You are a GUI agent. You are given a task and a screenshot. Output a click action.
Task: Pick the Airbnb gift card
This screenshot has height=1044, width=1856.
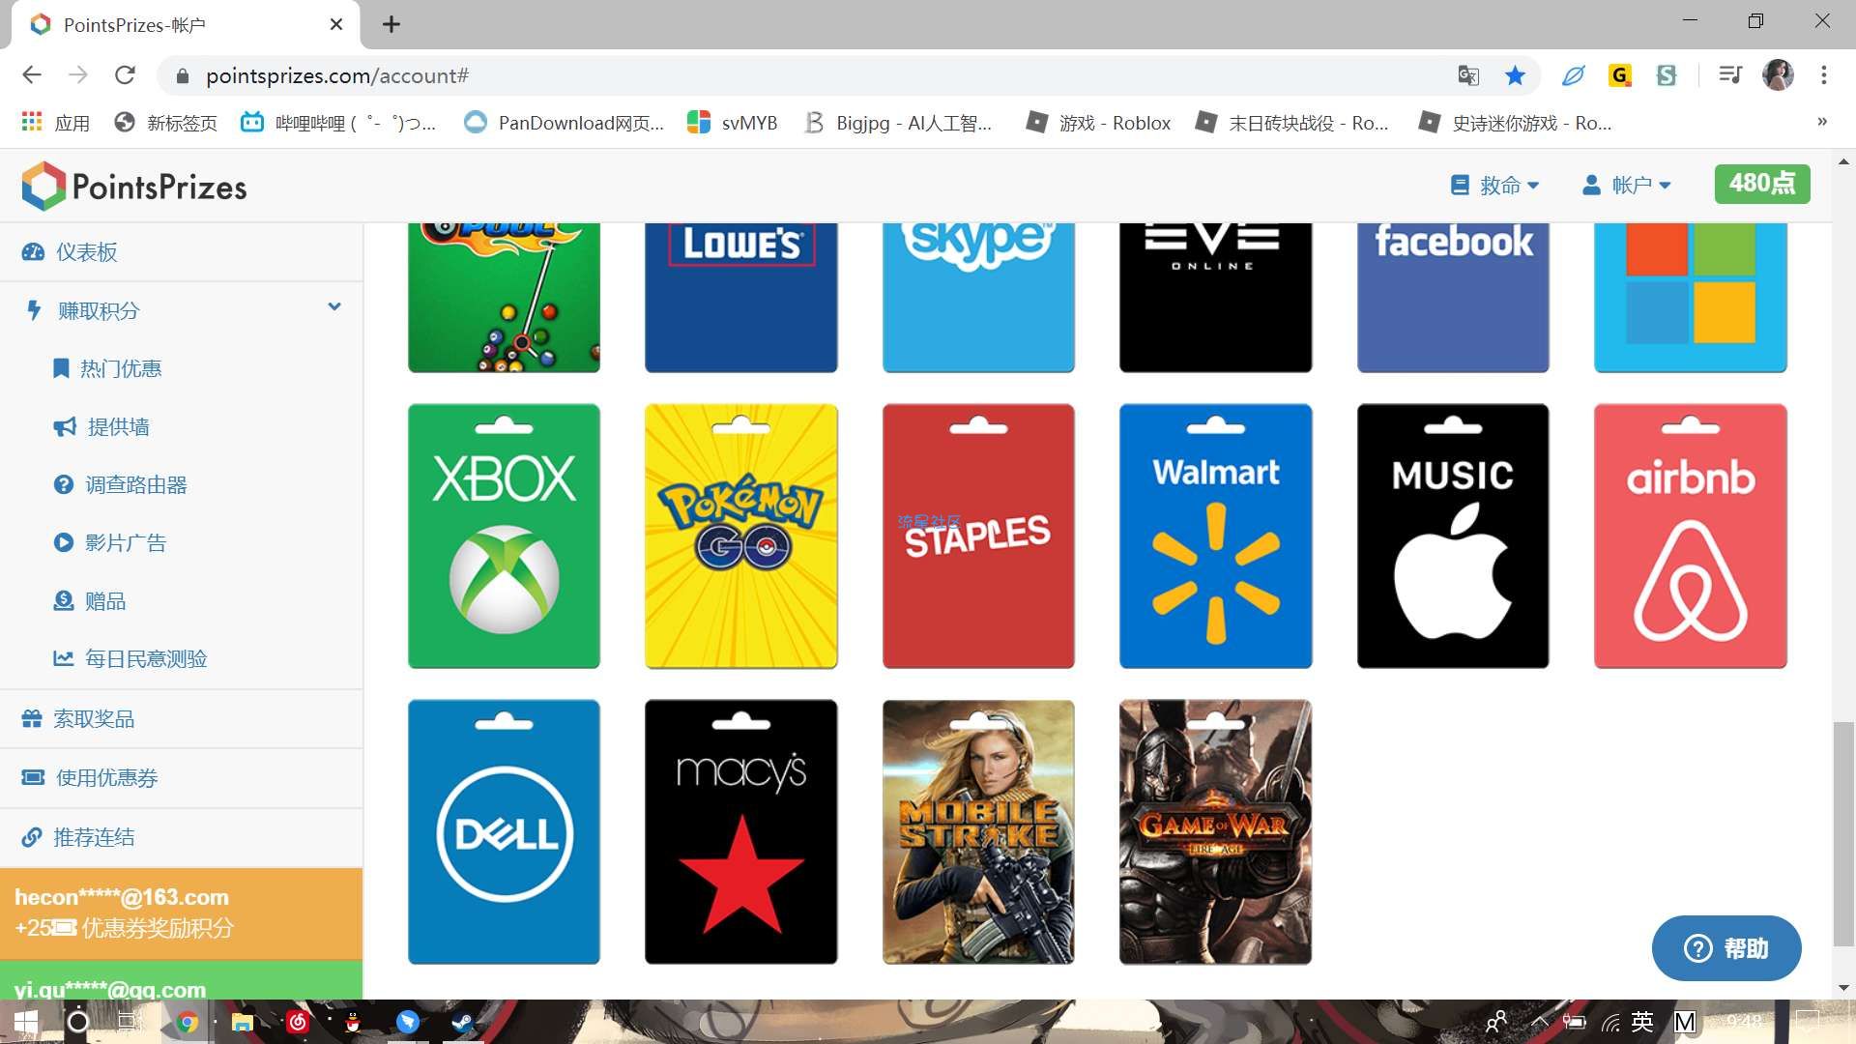coord(1690,536)
